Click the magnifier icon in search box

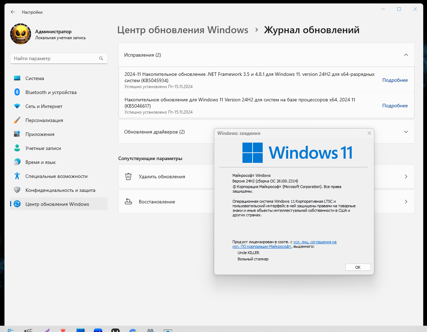coord(101,58)
